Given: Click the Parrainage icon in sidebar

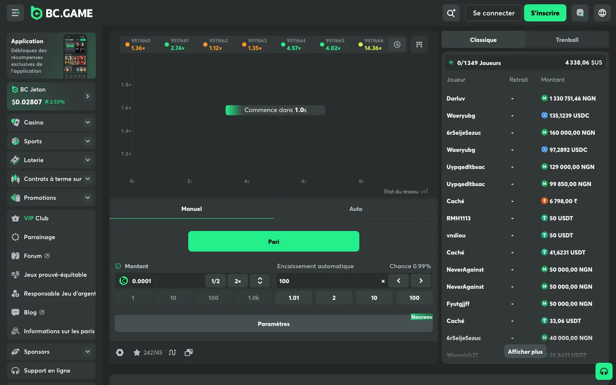Looking at the screenshot, I should [x=15, y=237].
